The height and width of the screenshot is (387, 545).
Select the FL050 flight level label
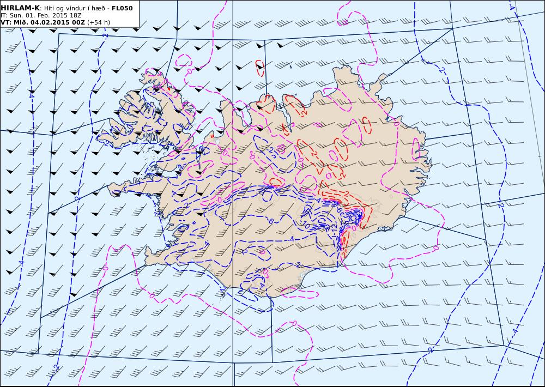pos(122,8)
